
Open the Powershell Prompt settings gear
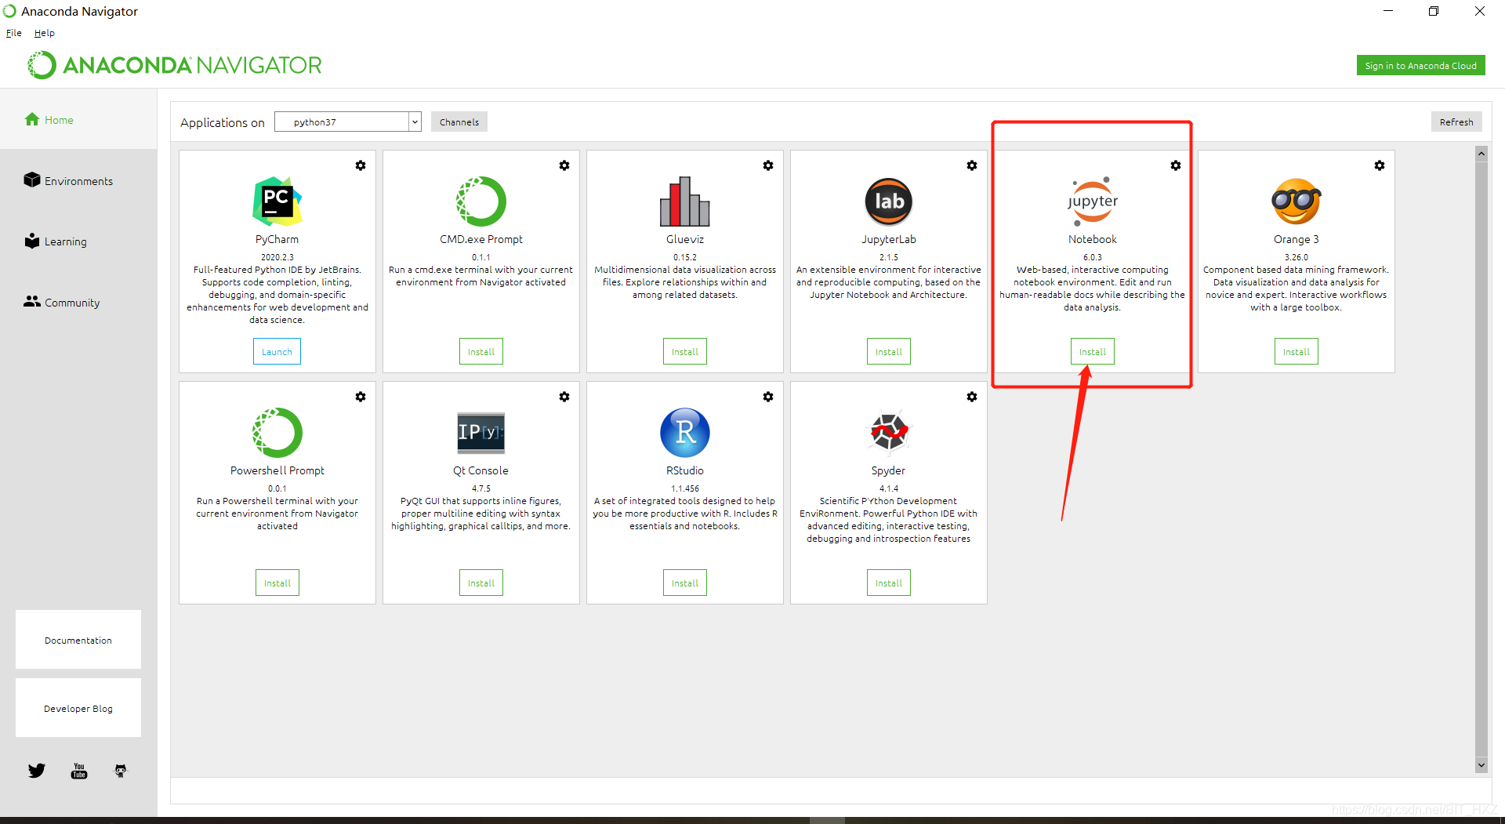click(361, 397)
